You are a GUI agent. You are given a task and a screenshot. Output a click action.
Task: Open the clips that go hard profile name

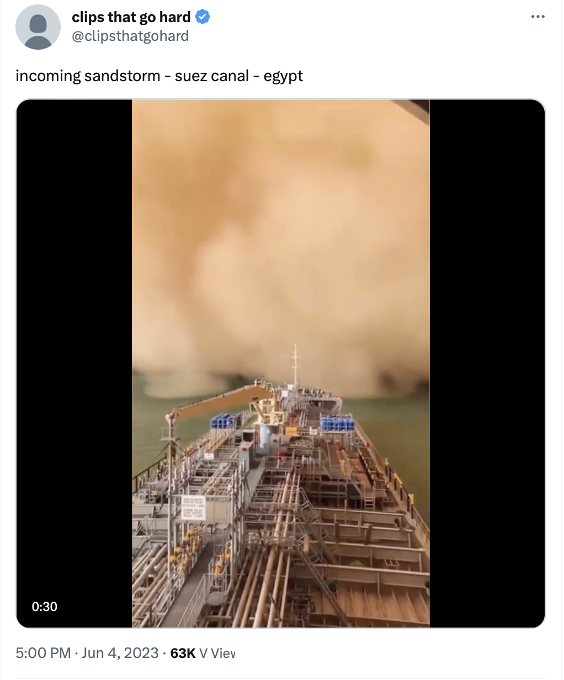click(x=131, y=17)
